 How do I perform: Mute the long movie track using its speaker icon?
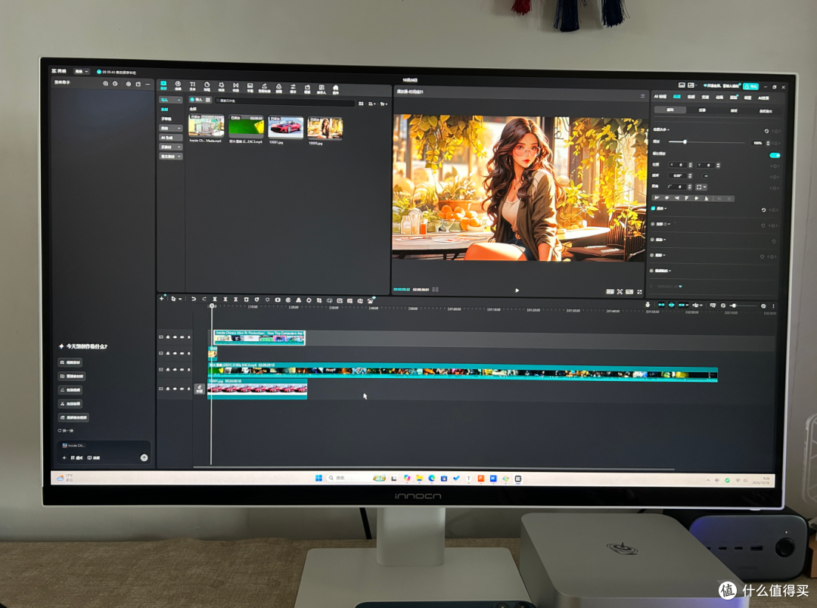click(182, 369)
